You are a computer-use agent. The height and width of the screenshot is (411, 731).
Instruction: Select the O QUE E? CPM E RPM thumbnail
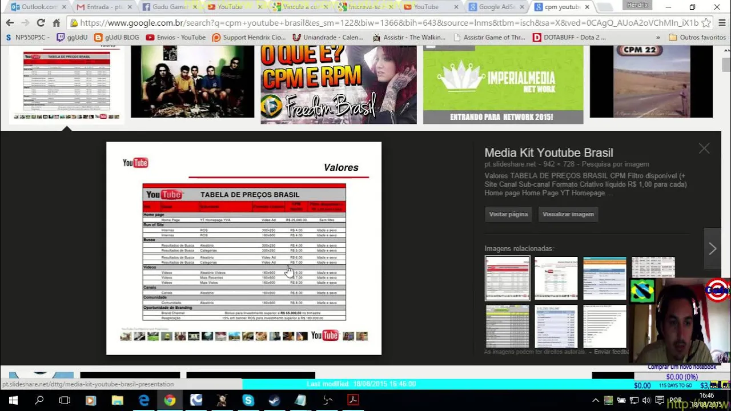tap(339, 84)
